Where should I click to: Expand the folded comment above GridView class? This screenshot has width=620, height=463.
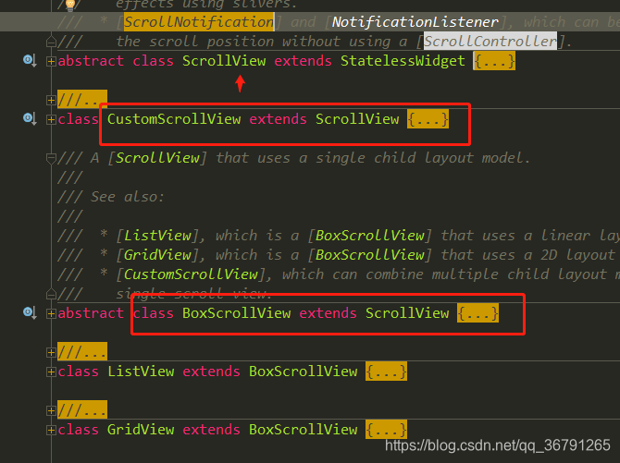pyautogui.click(x=51, y=410)
